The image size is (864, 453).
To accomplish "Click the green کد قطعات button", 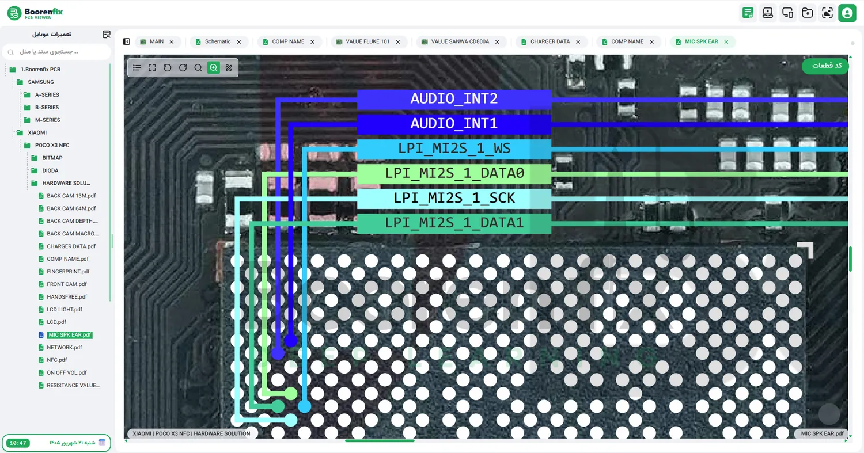I will [x=825, y=66].
